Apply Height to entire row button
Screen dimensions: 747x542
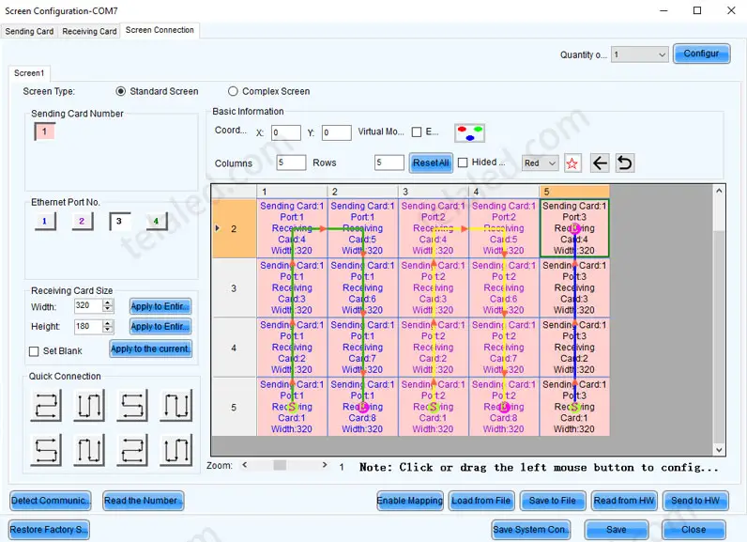tap(160, 327)
